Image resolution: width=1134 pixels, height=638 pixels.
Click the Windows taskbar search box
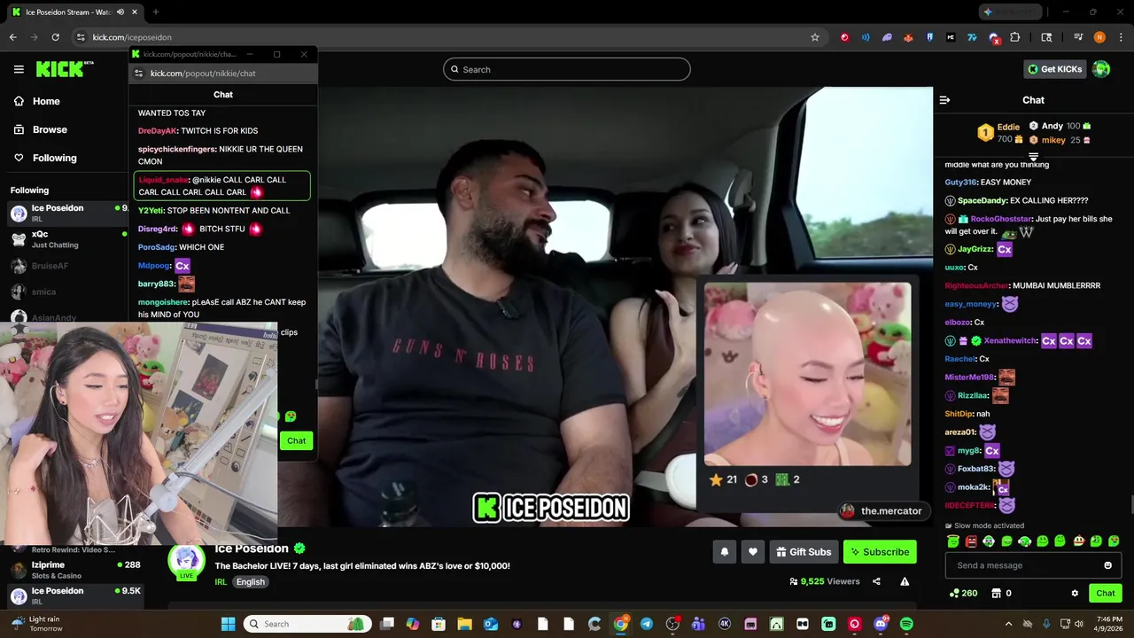pos(307,624)
